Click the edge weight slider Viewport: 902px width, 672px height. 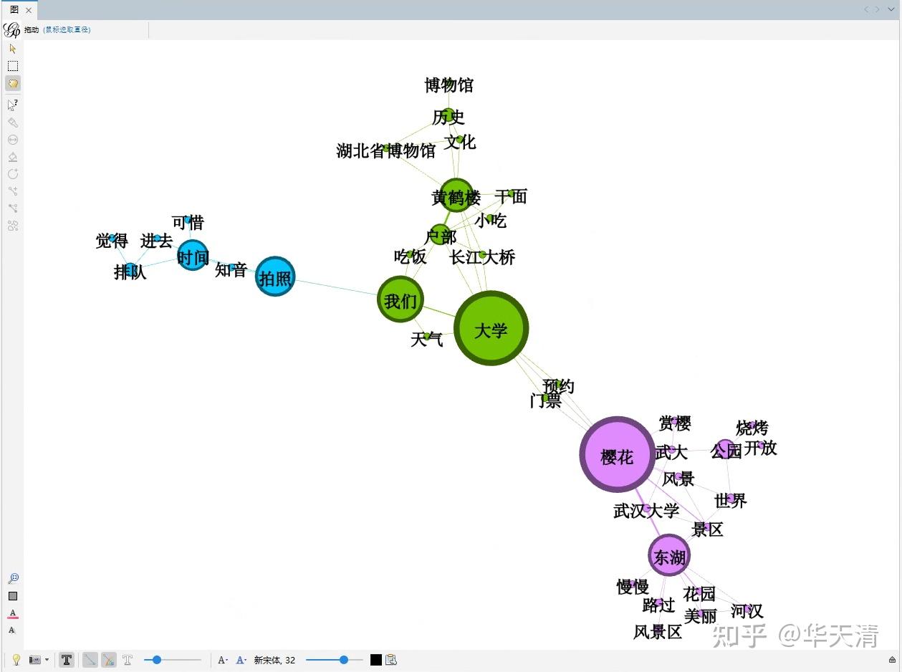pyautogui.click(x=173, y=660)
